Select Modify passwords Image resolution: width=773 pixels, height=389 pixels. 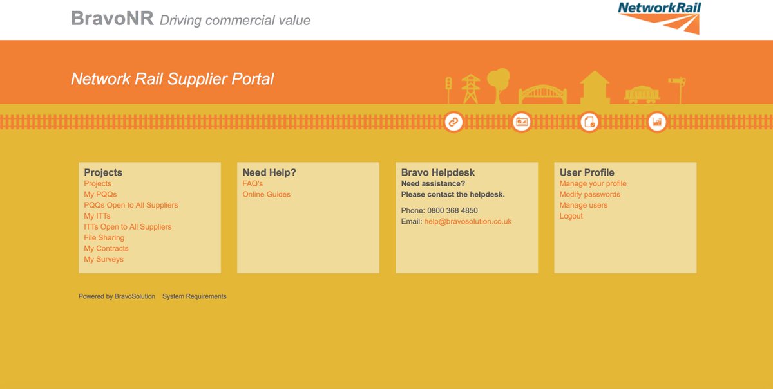pos(590,195)
